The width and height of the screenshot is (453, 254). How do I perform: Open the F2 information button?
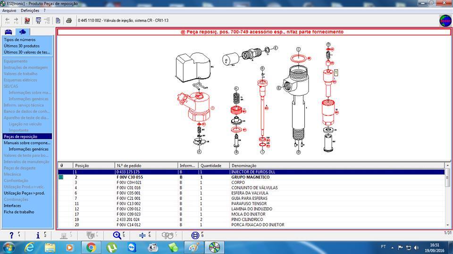38,236
